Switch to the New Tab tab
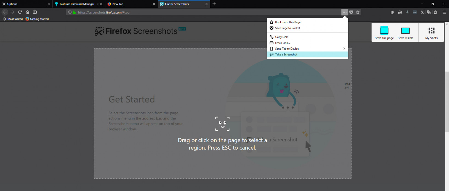Image resolution: width=449 pixels, height=191 pixels. pos(131,4)
